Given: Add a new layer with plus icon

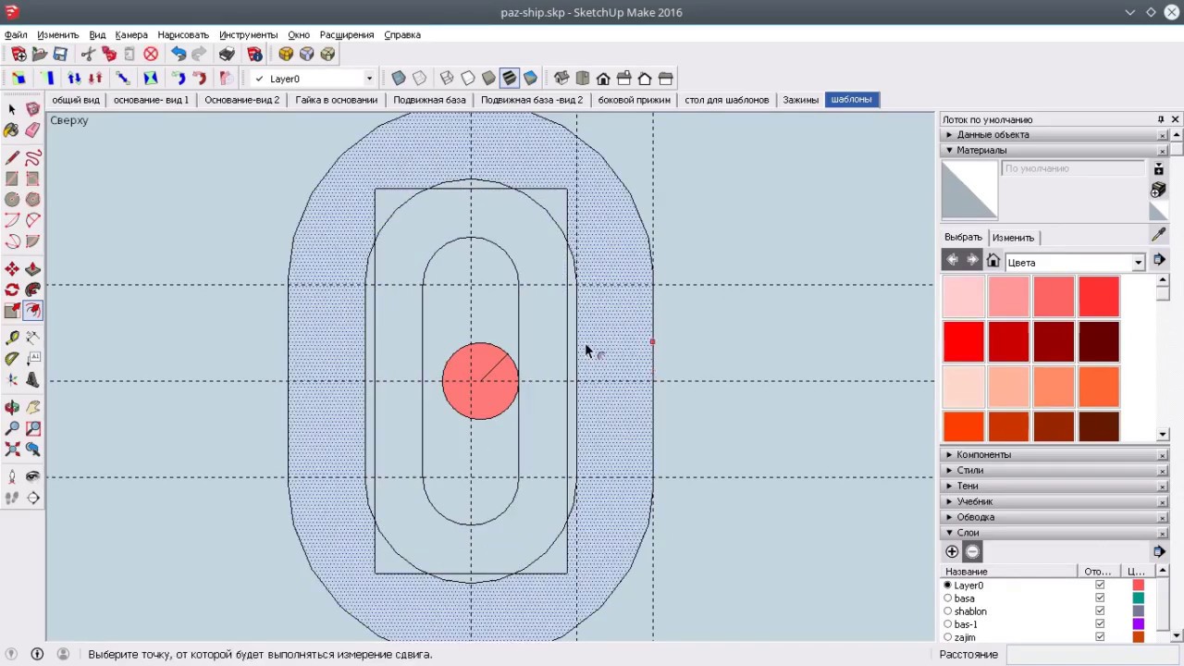Looking at the screenshot, I should 952,551.
